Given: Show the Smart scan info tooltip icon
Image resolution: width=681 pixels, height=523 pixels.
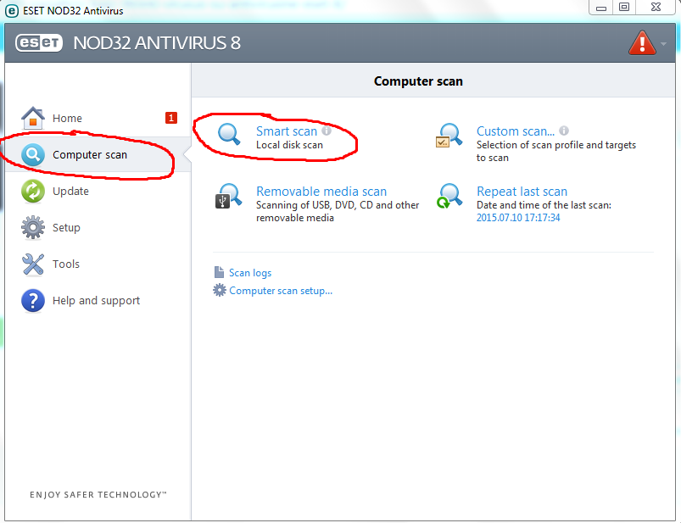Looking at the screenshot, I should (327, 131).
